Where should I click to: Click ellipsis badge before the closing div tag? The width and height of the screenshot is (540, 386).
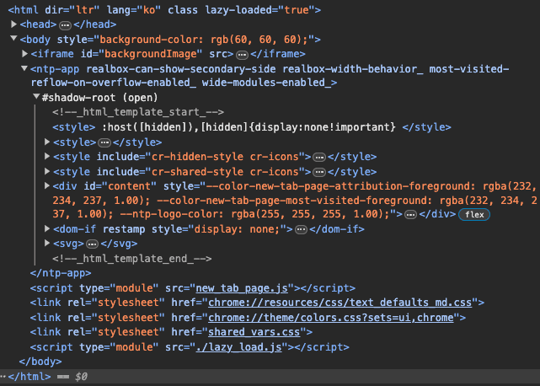pos(410,215)
